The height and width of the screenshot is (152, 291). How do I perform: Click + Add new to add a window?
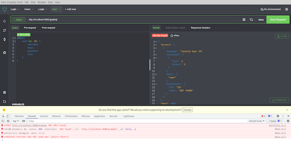70,9
